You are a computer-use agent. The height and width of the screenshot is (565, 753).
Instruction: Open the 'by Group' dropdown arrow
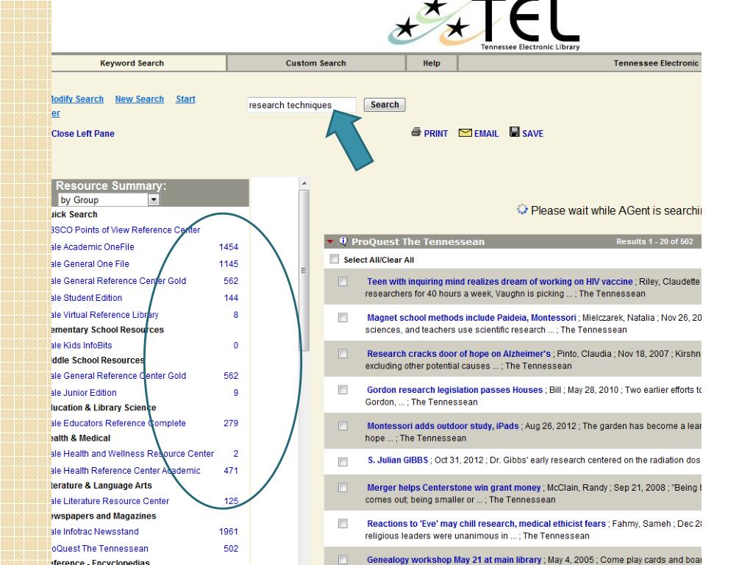[153, 199]
